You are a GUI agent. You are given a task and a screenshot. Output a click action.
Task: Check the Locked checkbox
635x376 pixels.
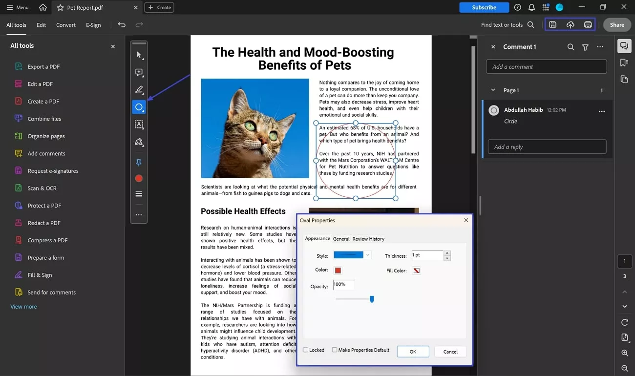pos(305,350)
